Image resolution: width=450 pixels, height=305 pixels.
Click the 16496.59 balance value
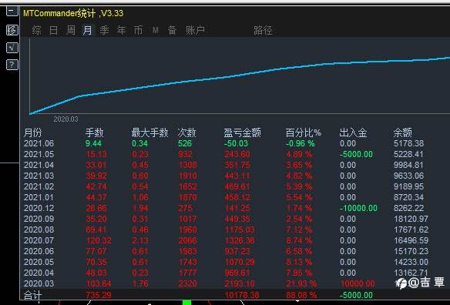(x=411, y=240)
